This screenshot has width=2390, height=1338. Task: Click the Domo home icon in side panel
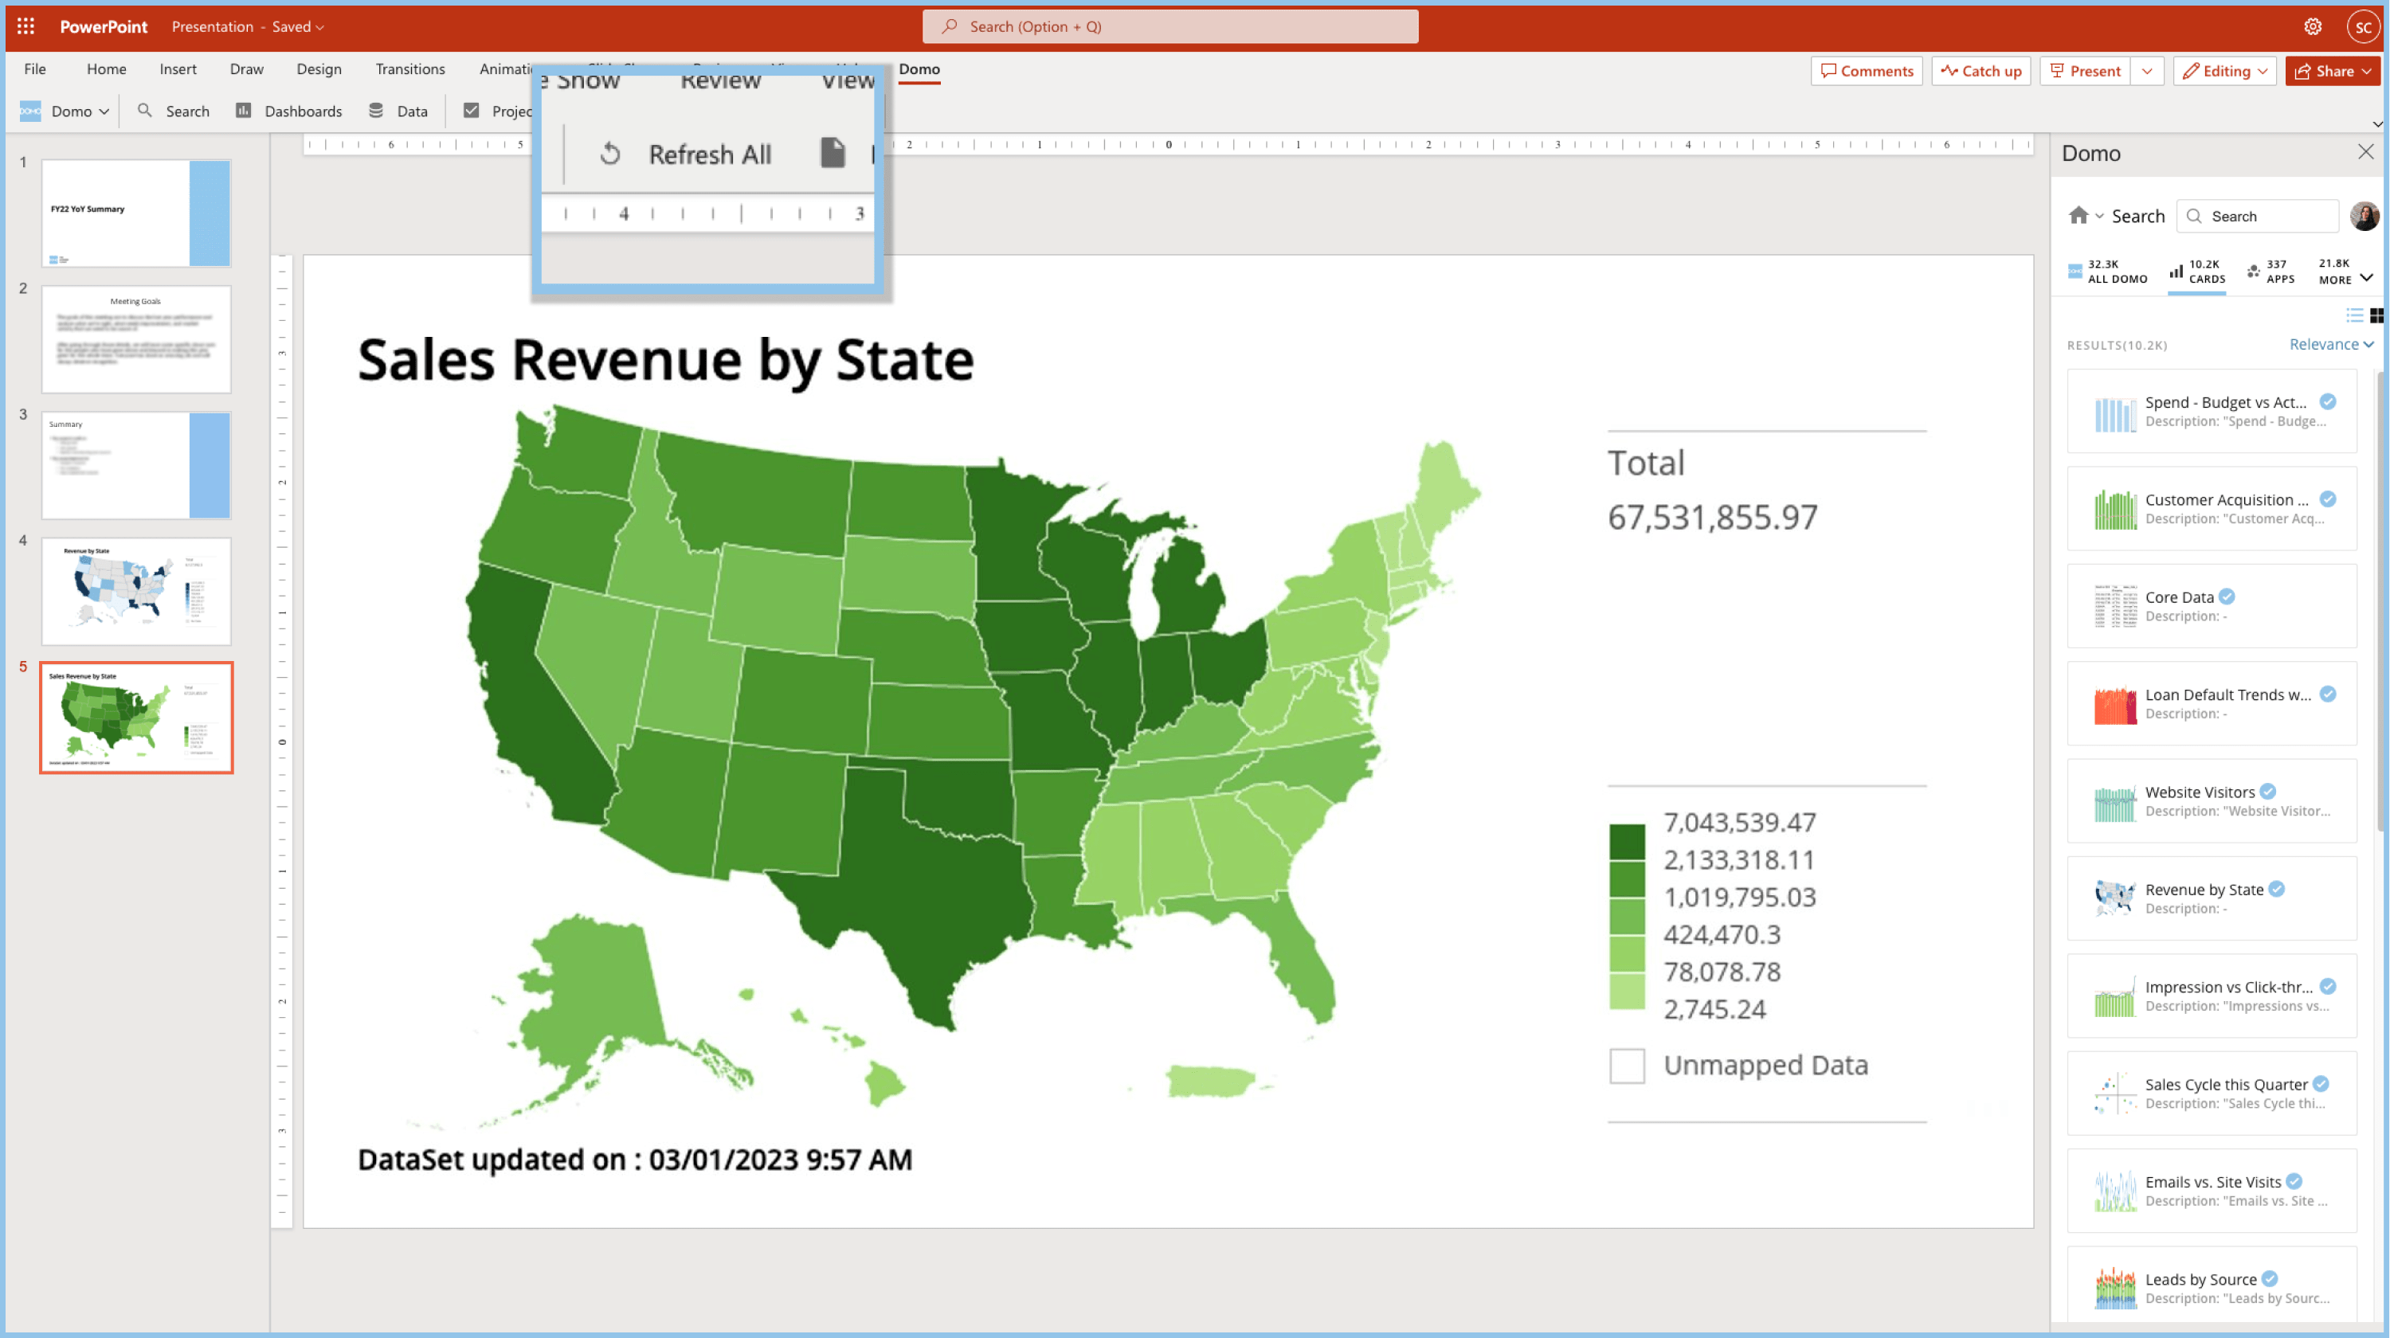(2079, 216)
